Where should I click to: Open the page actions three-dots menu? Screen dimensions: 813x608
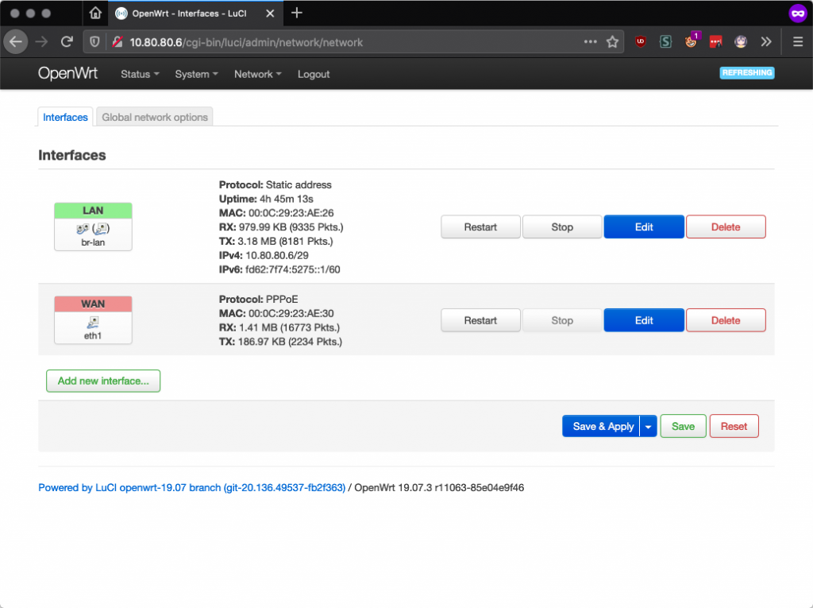coord(590,42)
